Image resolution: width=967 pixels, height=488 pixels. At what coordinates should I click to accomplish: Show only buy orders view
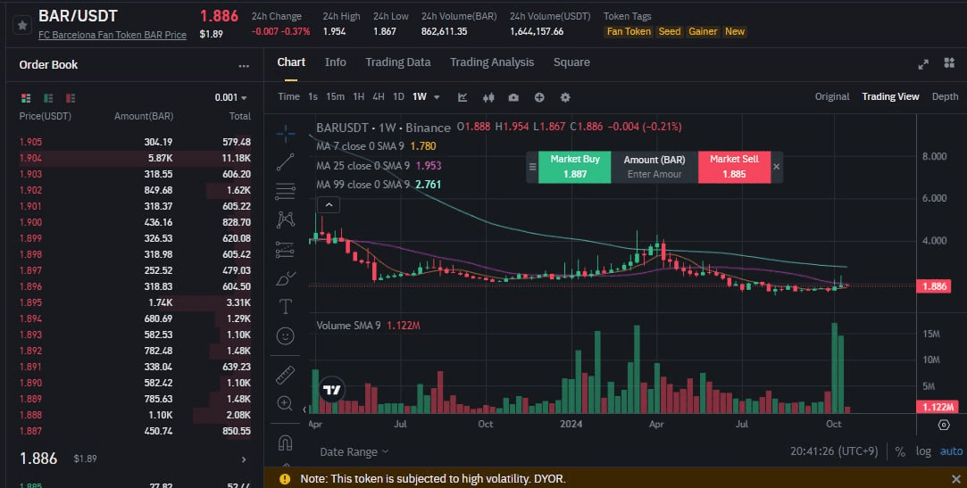[48, 98]
